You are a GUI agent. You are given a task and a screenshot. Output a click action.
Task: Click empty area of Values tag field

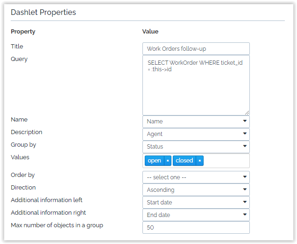[226, 161]
